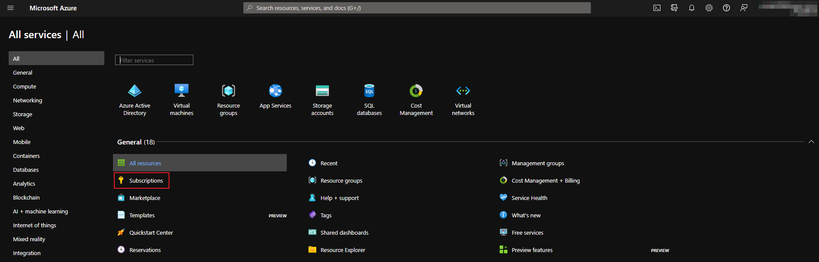This screenshot has height=262, width=819.
Task: Open the Subscriptions link
Action: coord(146,180)
